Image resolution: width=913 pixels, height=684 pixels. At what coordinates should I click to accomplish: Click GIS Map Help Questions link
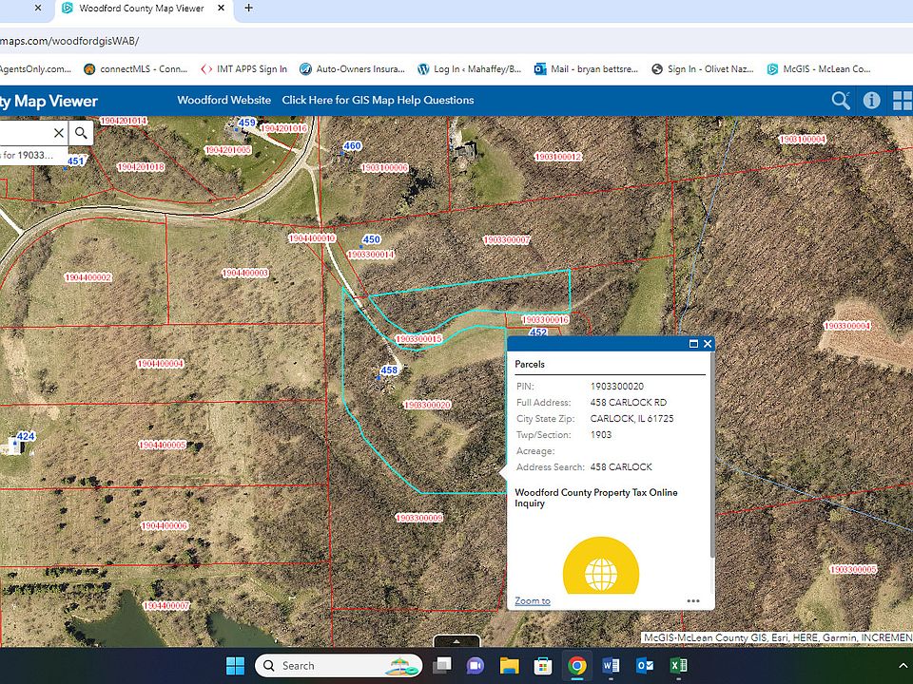click(378, 100)
